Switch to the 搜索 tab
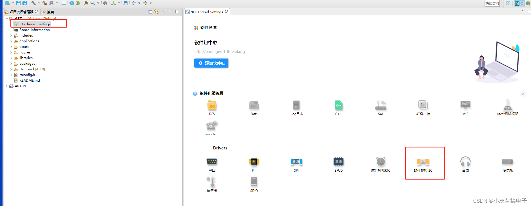This screenshot has width=531, height=206. click(x=48, y=12)
